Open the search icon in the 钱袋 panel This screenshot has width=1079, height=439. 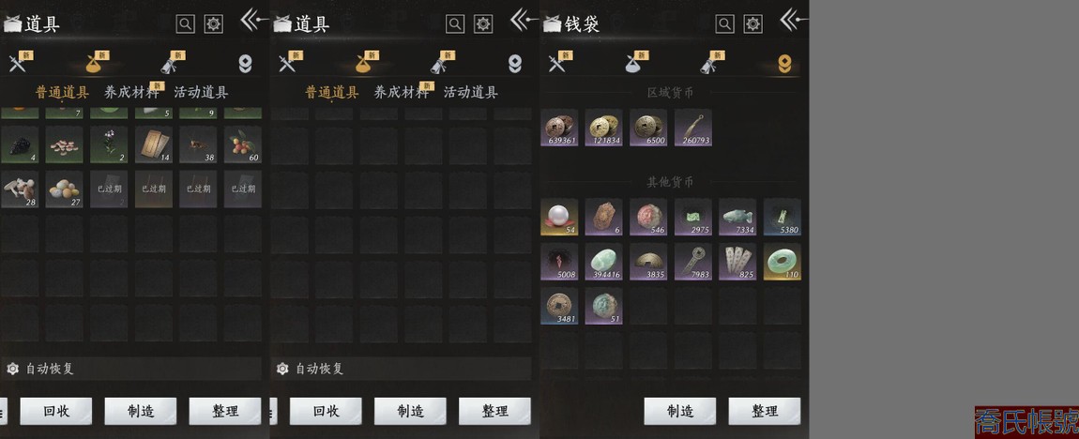coord(724,24)
